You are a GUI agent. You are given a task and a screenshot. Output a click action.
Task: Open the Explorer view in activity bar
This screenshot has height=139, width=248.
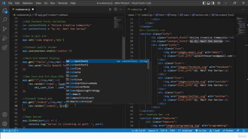(x=5, y=11)
